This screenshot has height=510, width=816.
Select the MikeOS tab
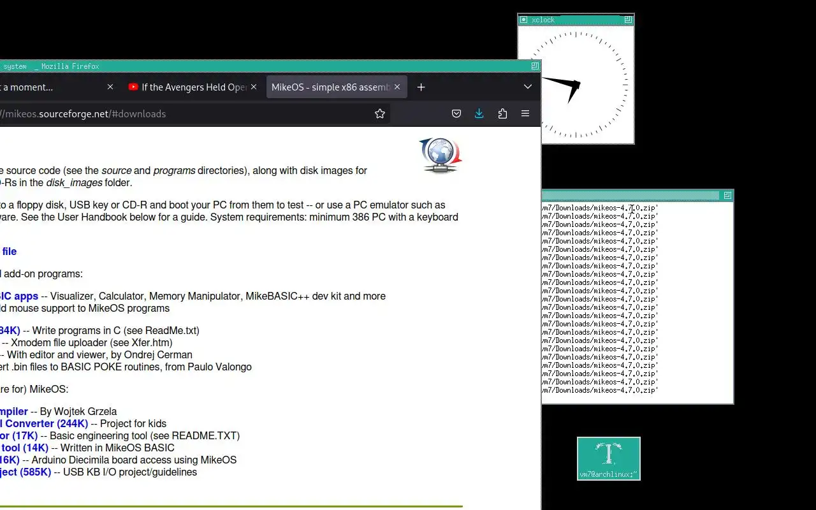pos(337,87)
